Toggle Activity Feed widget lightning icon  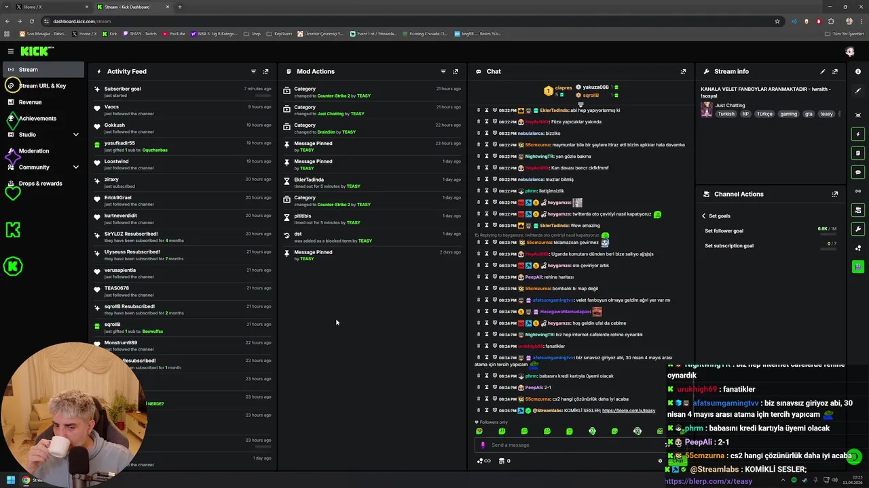pos(858,134)
